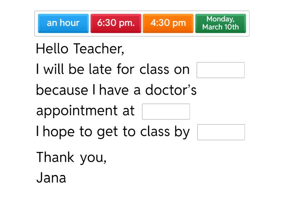Click the blank after "late for class on"

pos(220,70)
